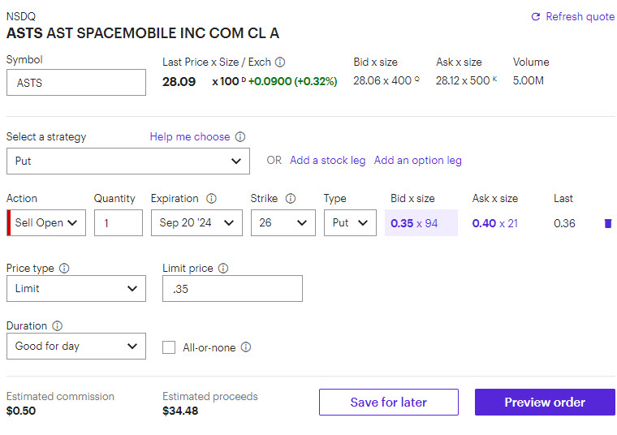Image resolution: width=617 pixels, height=435 pixels.
Task: Click info icon next to Last Price header
Action: (280, 62)
